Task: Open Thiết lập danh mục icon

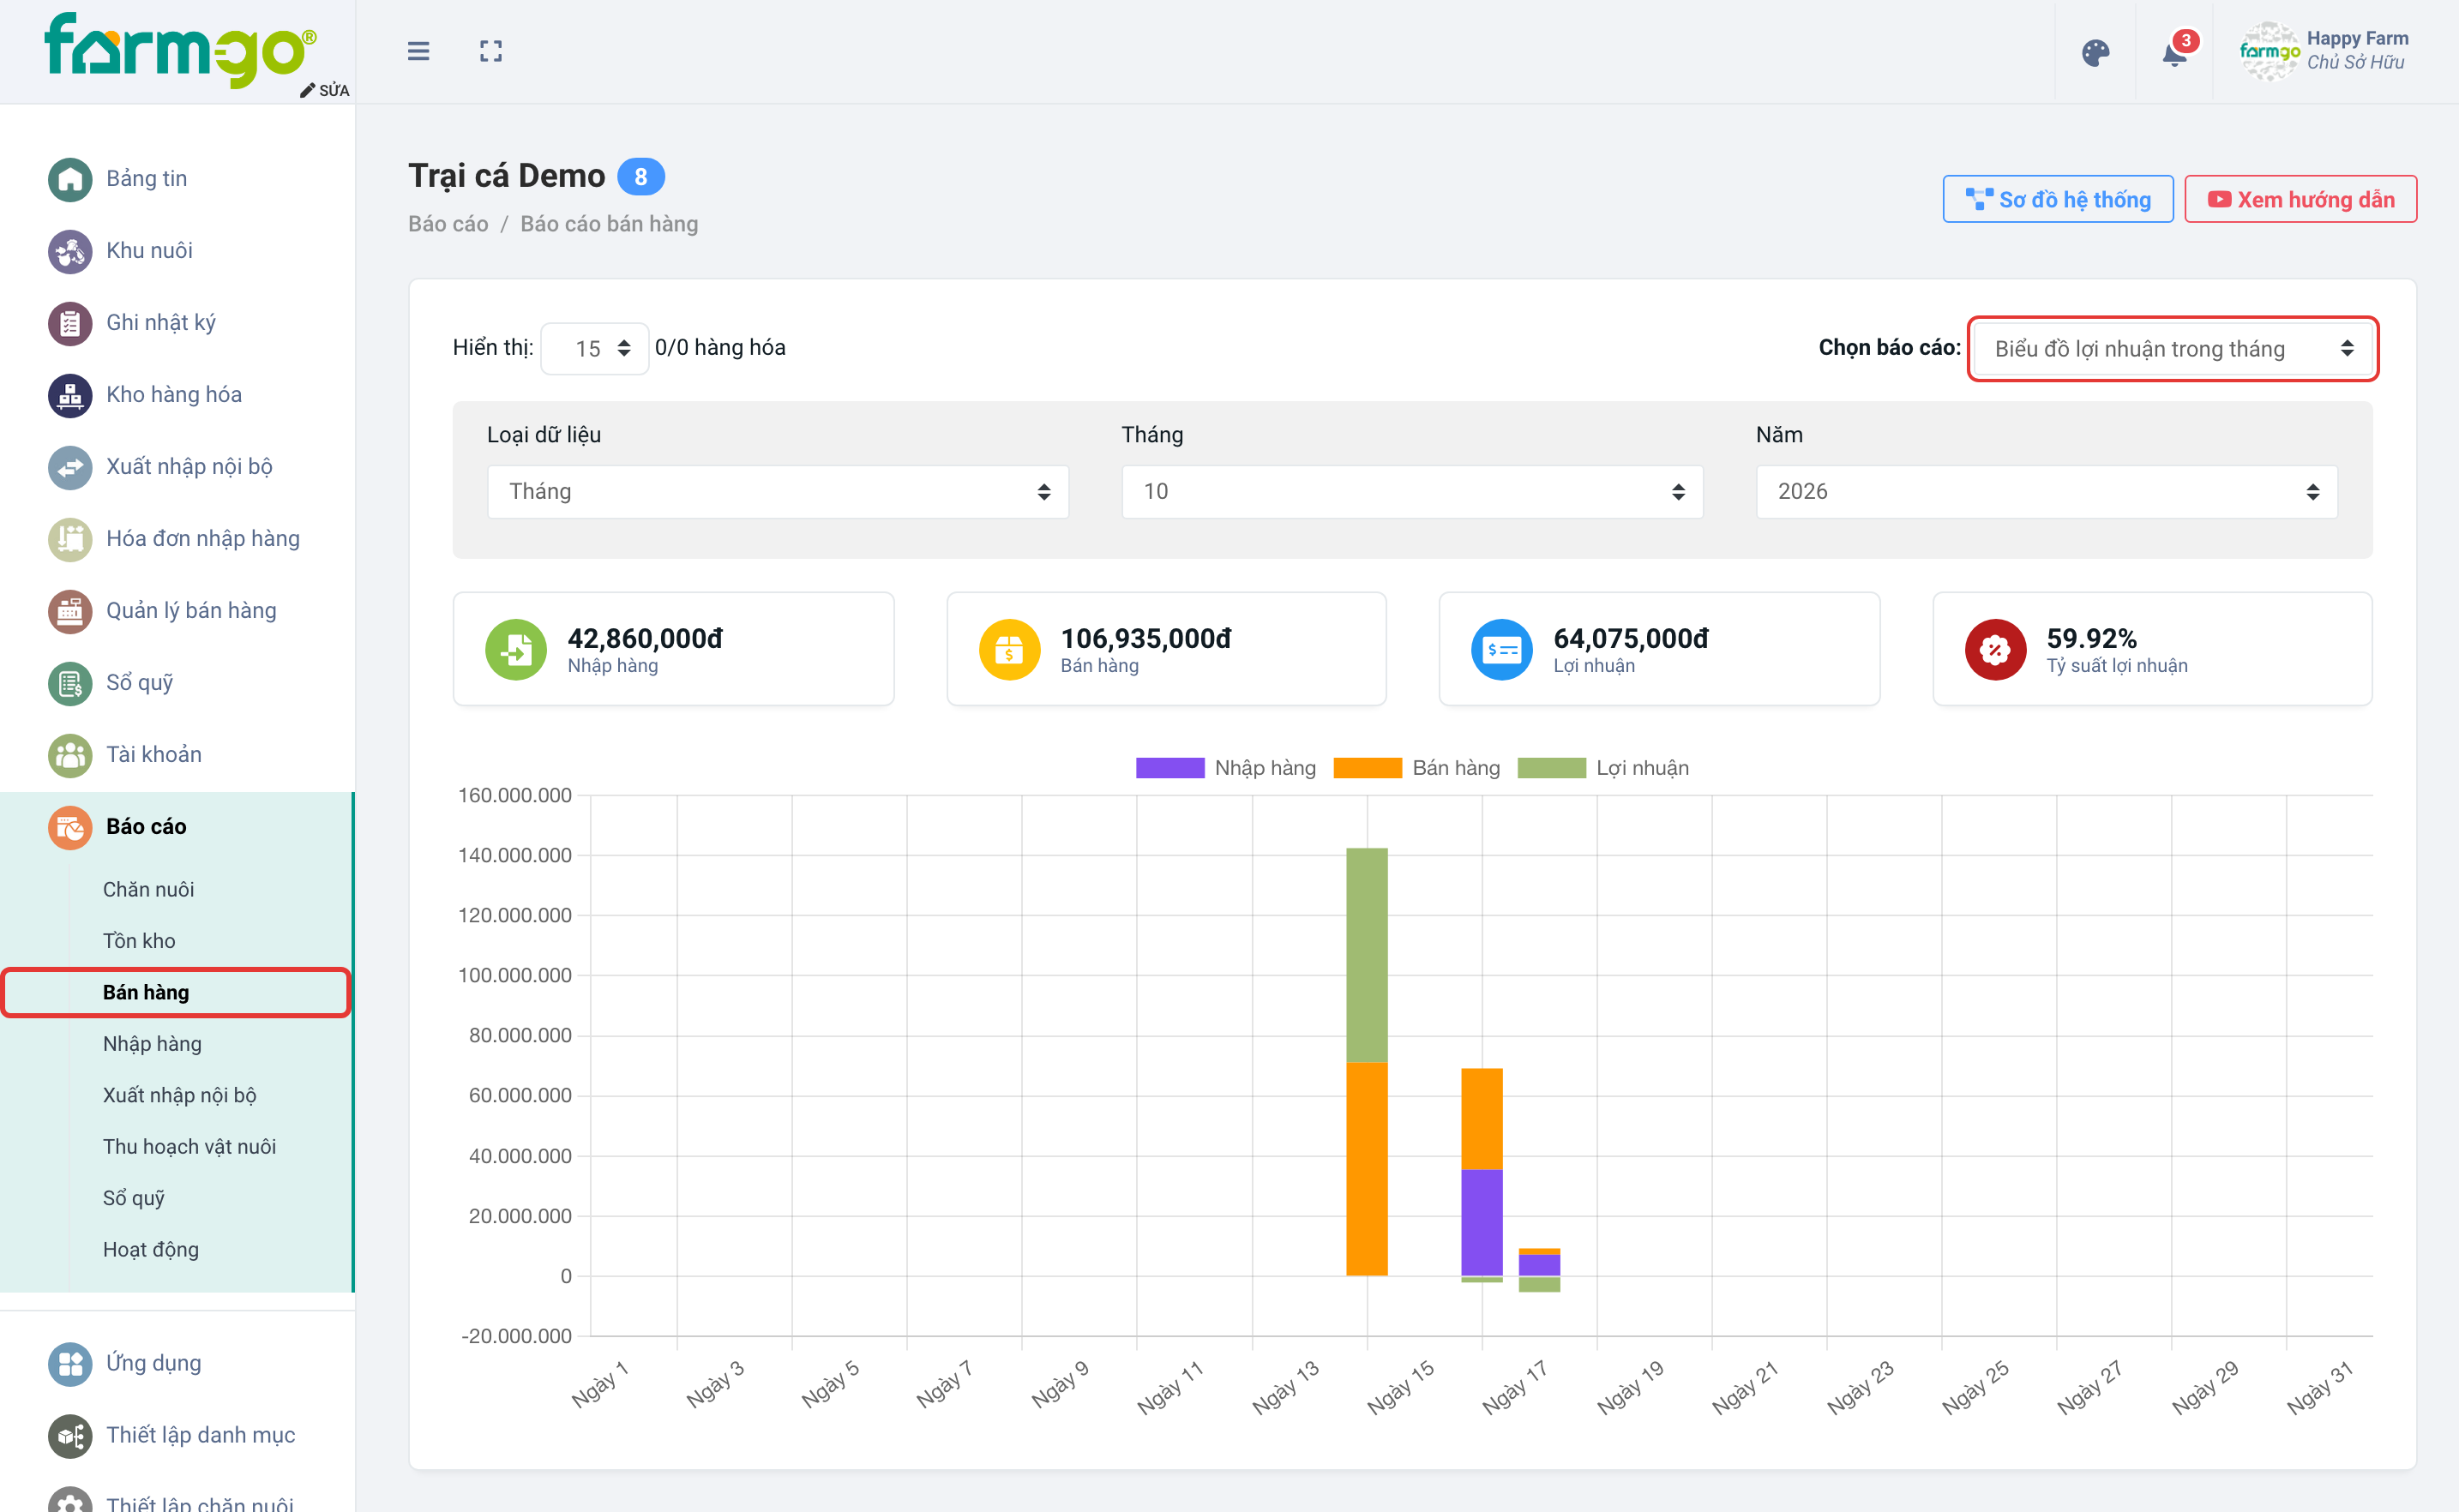Action: click(x=70, y=1436)
